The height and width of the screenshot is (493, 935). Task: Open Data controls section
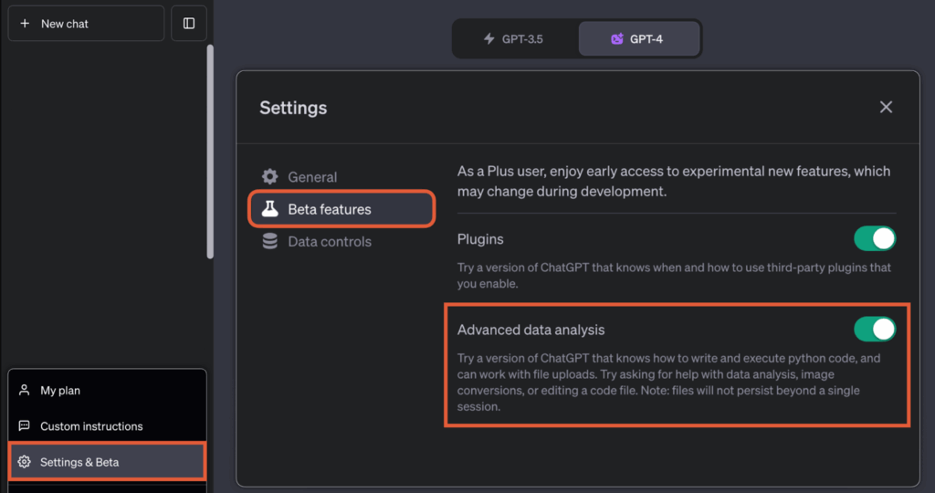341,241
